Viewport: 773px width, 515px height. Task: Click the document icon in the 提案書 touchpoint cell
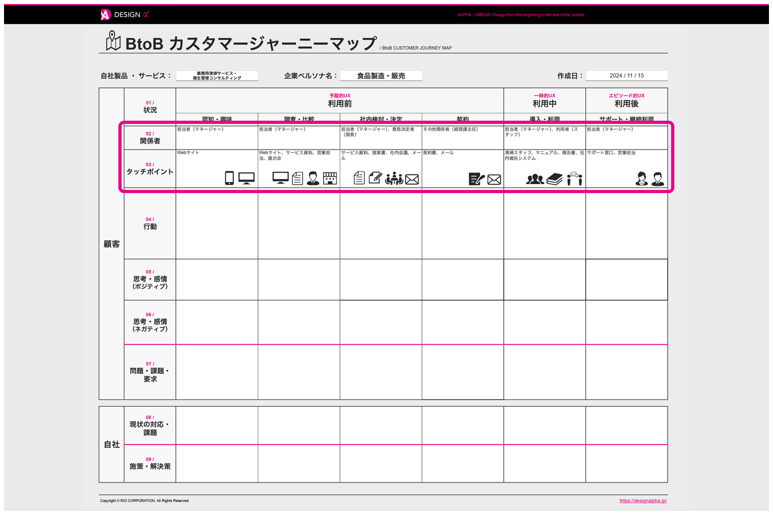click(359, 178)
